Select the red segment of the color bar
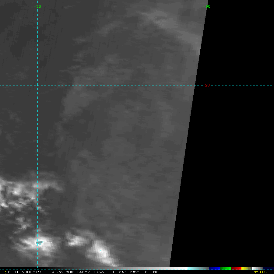Screen dimensions: 274x274 point(236,269)
